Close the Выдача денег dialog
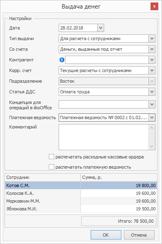The width and height of the screenshot is (162, 244). coord(154,7)
